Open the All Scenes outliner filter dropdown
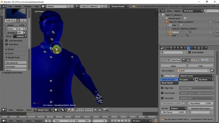This screenshot has width=219, height=123. point(193,11)
